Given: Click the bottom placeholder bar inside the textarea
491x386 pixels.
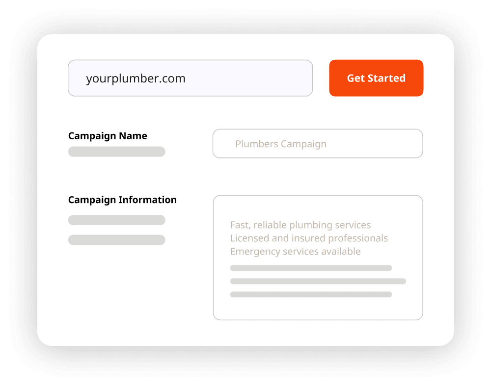Looking at the screenshot, I should click(x=311, y=295).
